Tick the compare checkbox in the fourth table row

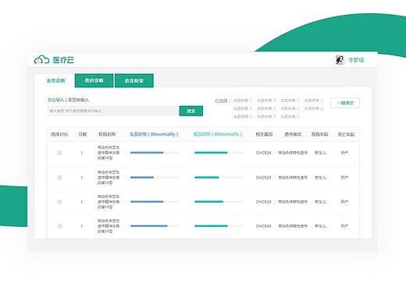pos(59,226)
